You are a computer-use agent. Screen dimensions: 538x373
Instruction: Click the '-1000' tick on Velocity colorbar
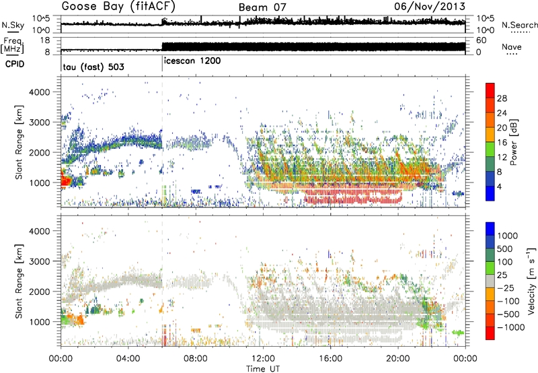pyautogui.click(x=511, y=327)
